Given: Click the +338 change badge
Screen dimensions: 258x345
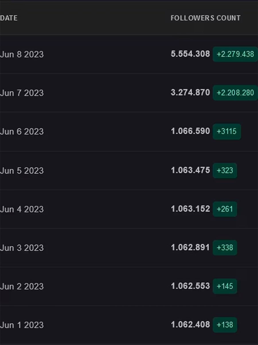Looking at the screenshot, I should [225, 248].
